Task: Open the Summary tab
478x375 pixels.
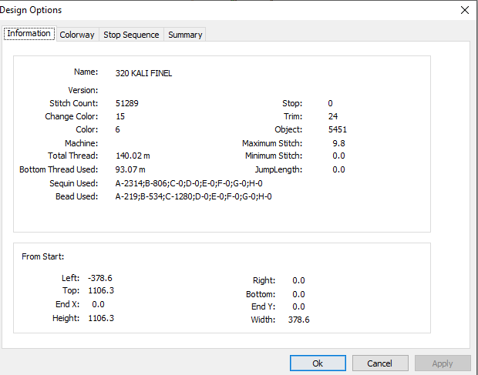Action: [185, 35]
